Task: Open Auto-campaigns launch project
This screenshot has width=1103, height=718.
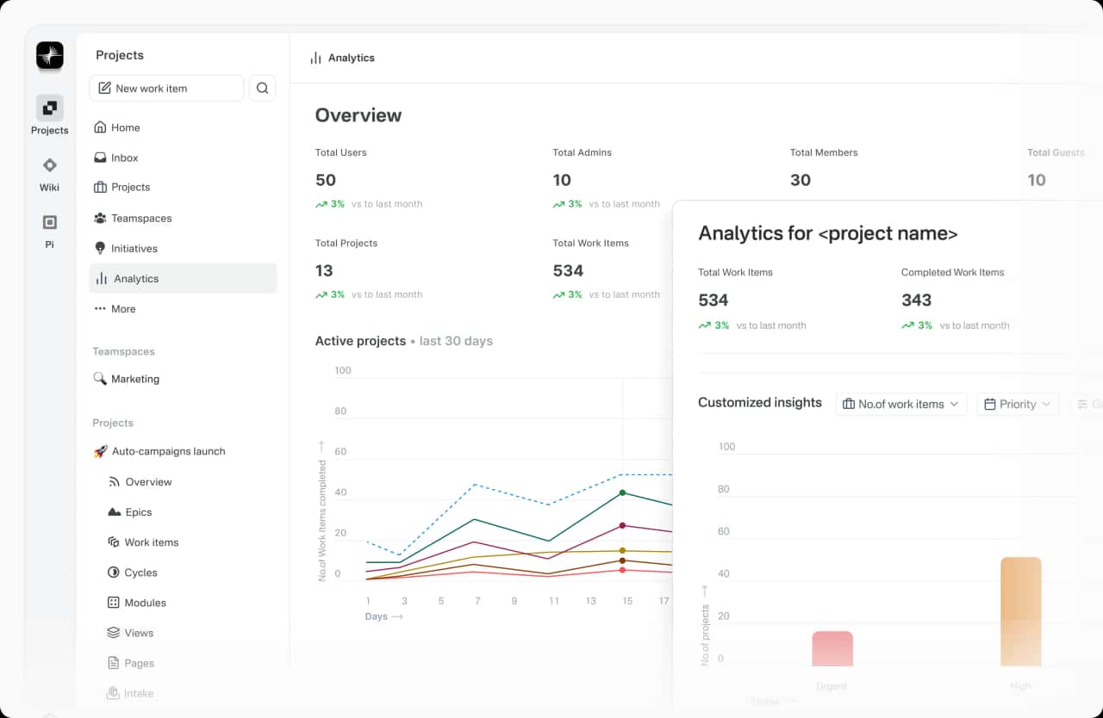Action: coord(168,451)
